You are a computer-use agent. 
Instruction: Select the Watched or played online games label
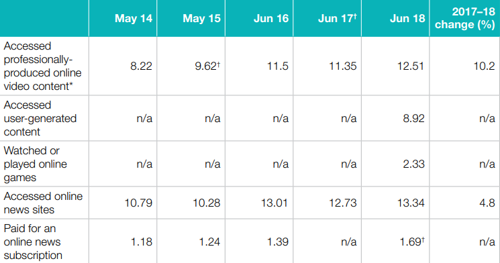[x=36, y=164]
